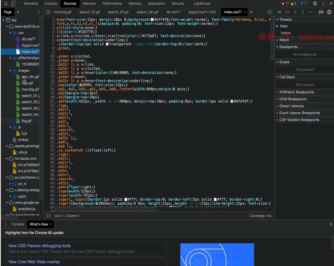Activate the inspect element picker icon
Viewport: 334px width, 266px height.
6,4
